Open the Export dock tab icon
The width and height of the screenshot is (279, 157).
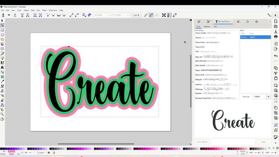pyautogui.click(x=247, y=21)
